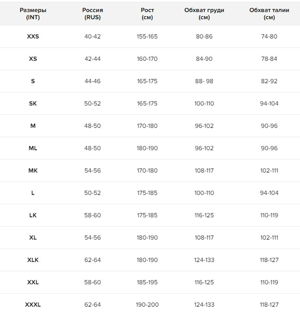Click the 40-42 Russian size cell

[x=92, y=36]
